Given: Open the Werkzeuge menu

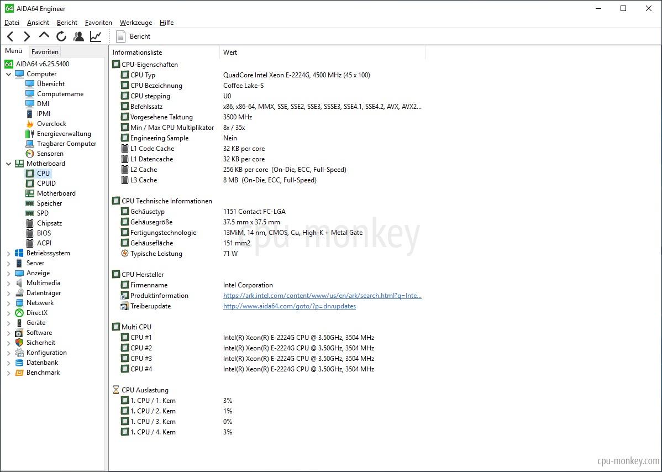Looking at the screenshot, I should (135, 22).
